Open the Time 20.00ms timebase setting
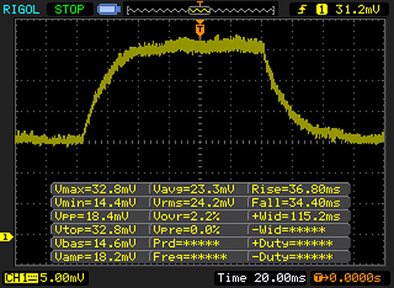Image resolution: width=394 pixels, height=288 pixels. pyautogui.click(x=261, y=277)
